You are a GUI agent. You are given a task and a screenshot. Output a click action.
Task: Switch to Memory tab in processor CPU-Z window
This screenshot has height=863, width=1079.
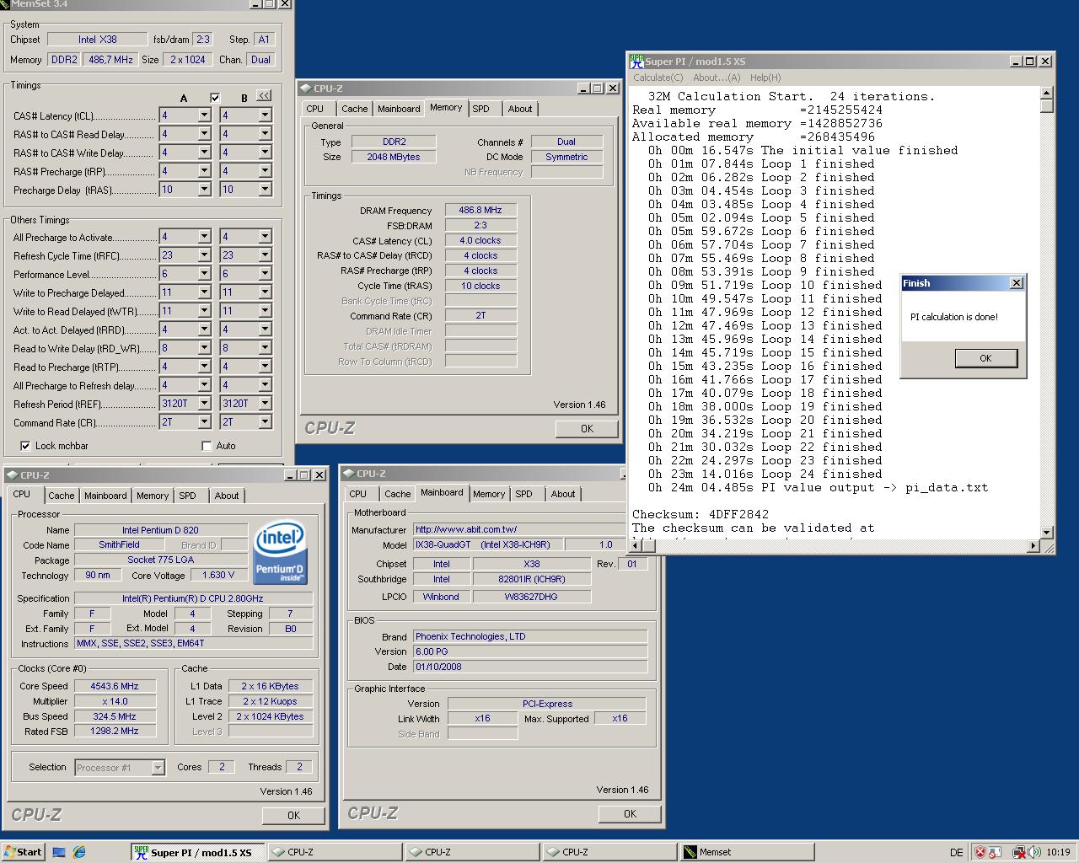point(153,496)
